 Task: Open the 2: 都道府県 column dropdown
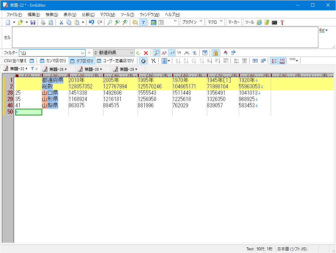coord(131,53)
